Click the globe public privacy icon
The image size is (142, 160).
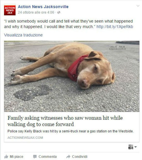(x=59, y=12)
